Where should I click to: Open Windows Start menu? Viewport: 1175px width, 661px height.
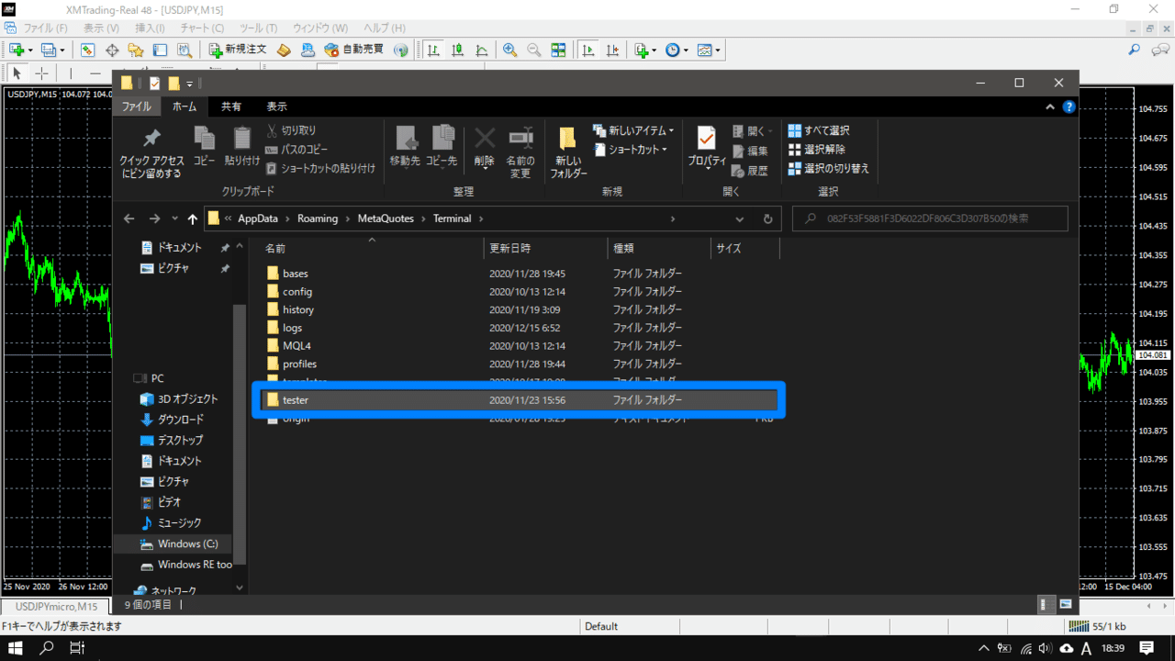click(16, 648)
